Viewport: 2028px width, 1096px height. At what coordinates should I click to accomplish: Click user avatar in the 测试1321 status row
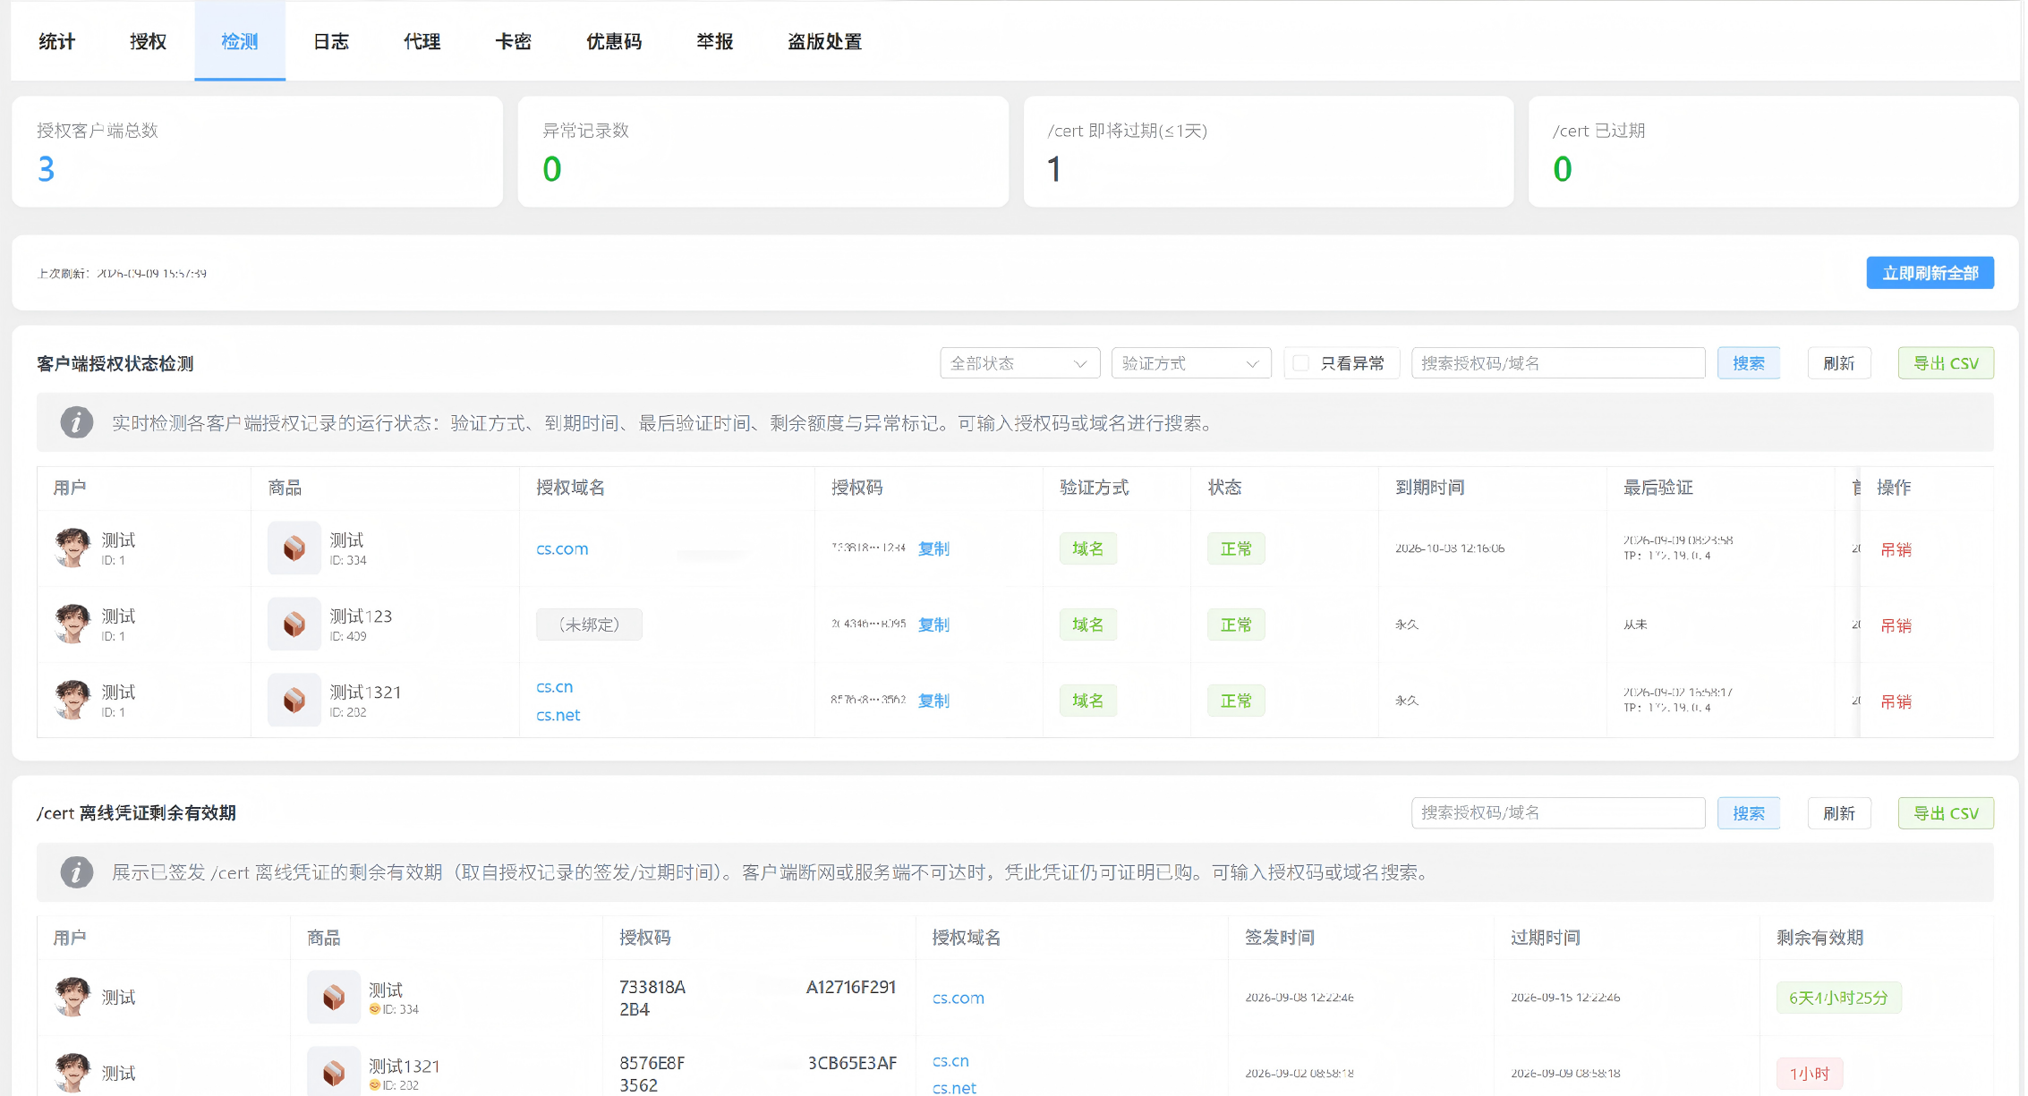pyautogui.click(x=72, y=700)
